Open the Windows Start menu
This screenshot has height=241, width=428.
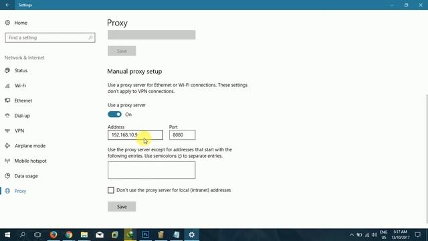click(7, 235)
